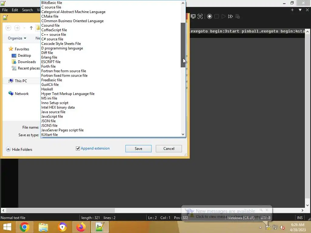Open Google Chrome from taskbar
Viewport: 311px width, 233px height.
point(25,227)
